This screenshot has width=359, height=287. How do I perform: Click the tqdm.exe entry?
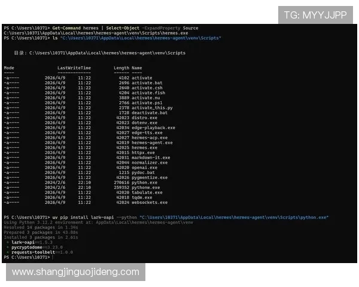[142, 197]
